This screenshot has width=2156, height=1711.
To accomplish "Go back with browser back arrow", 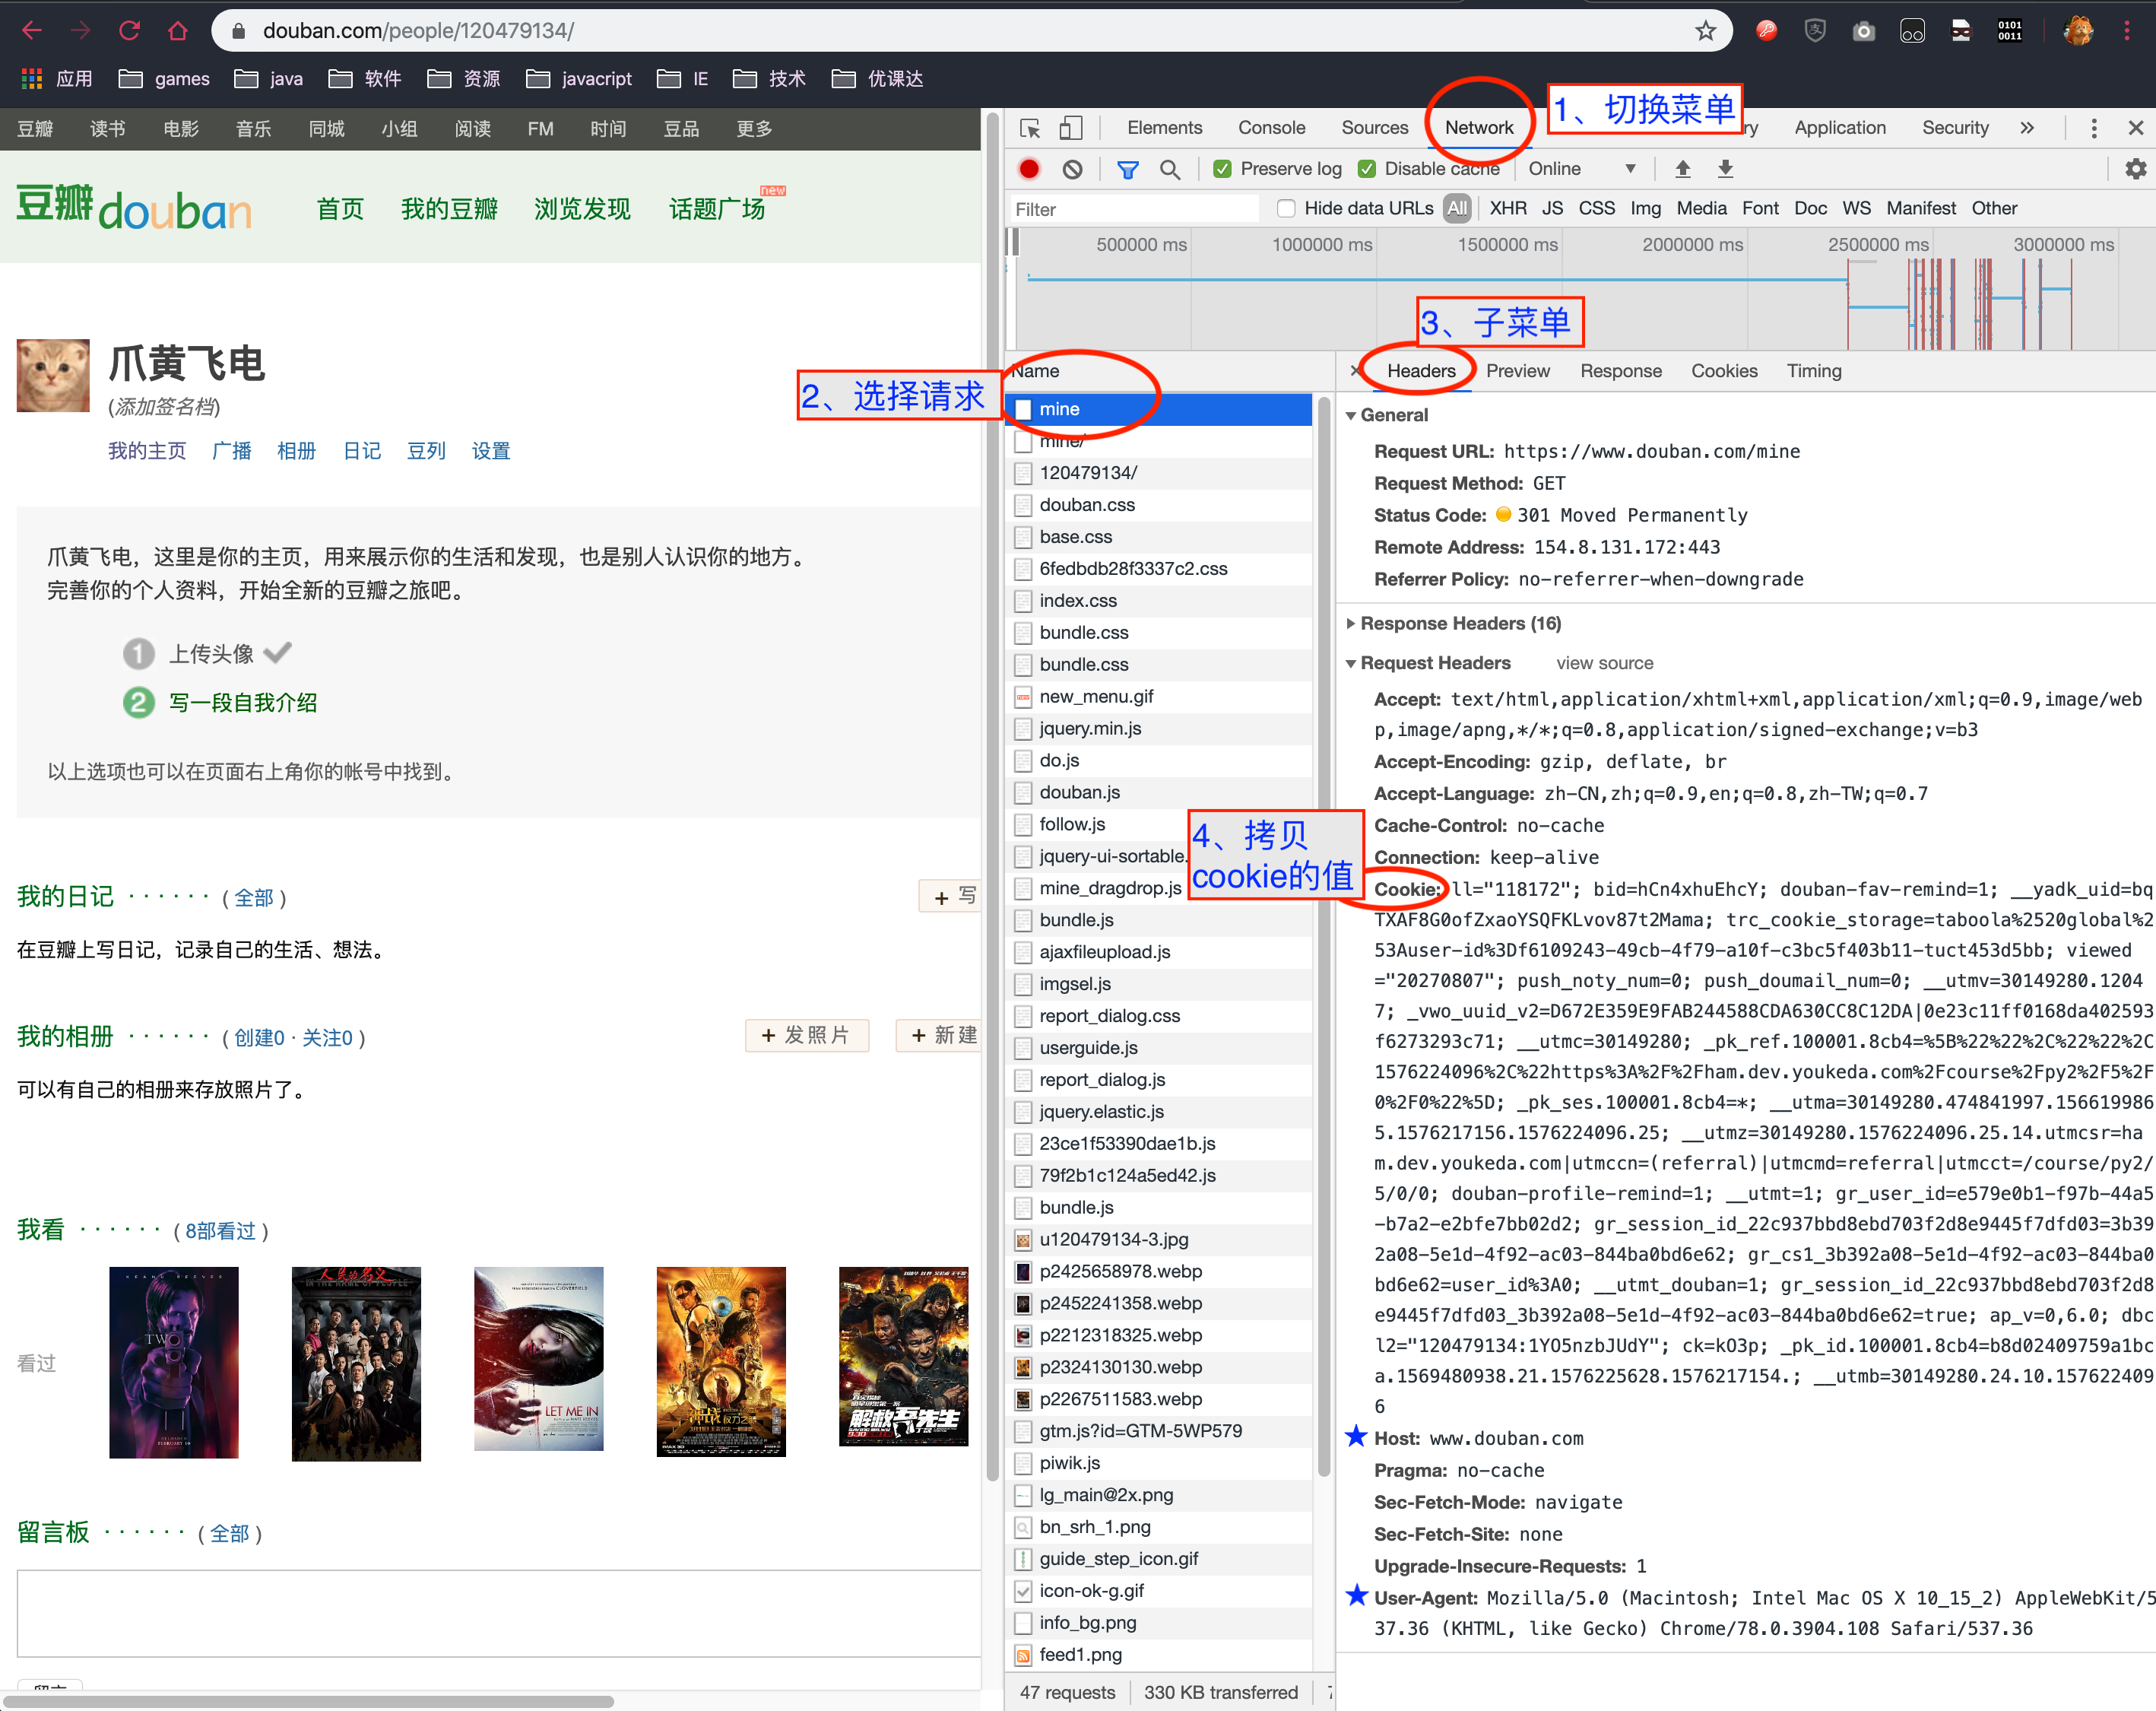I will (x=32, y=31).
